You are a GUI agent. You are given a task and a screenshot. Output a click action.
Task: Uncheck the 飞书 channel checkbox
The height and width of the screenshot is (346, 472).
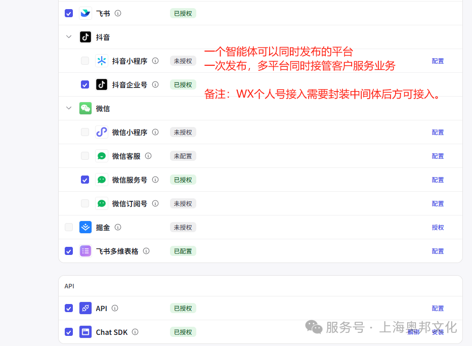(x=68, y=13)
